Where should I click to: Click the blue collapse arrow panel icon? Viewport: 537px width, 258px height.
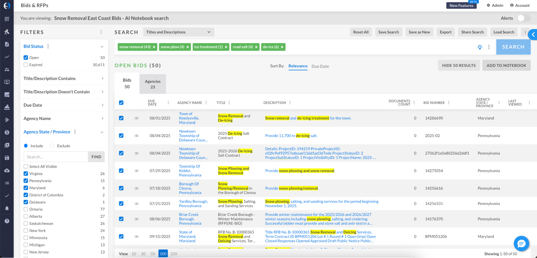click(533, 34)
